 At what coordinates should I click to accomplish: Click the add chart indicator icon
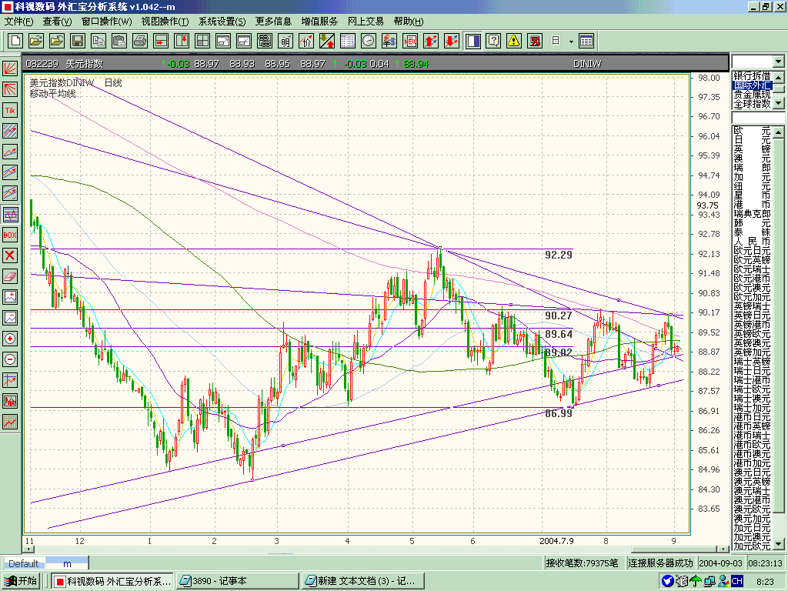10,297
